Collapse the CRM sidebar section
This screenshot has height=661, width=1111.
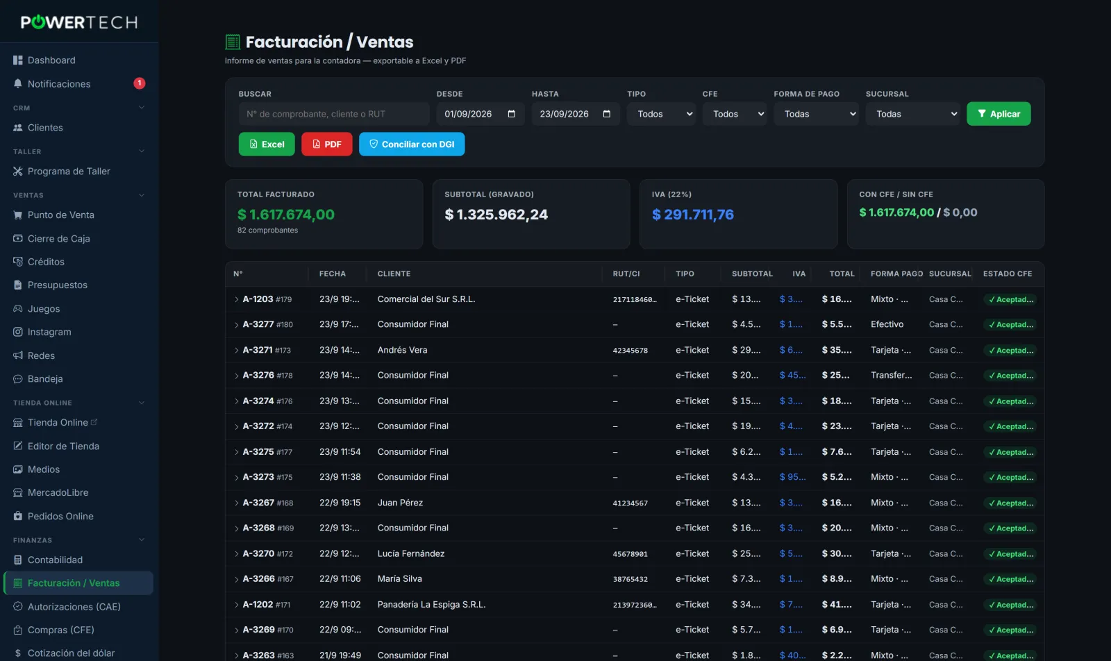coord(142,108)
